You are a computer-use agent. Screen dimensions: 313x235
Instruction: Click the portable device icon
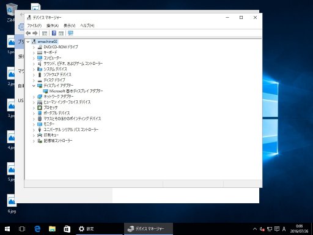[40, 113]
